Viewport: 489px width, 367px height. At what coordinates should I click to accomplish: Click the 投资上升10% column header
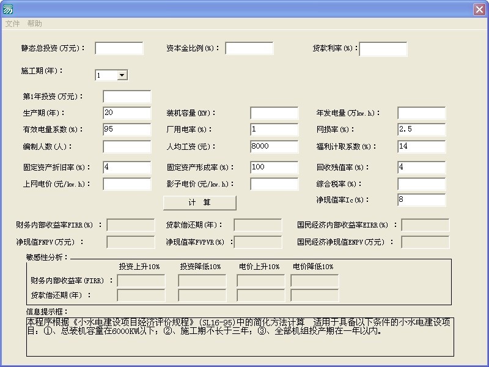(139, 267)
